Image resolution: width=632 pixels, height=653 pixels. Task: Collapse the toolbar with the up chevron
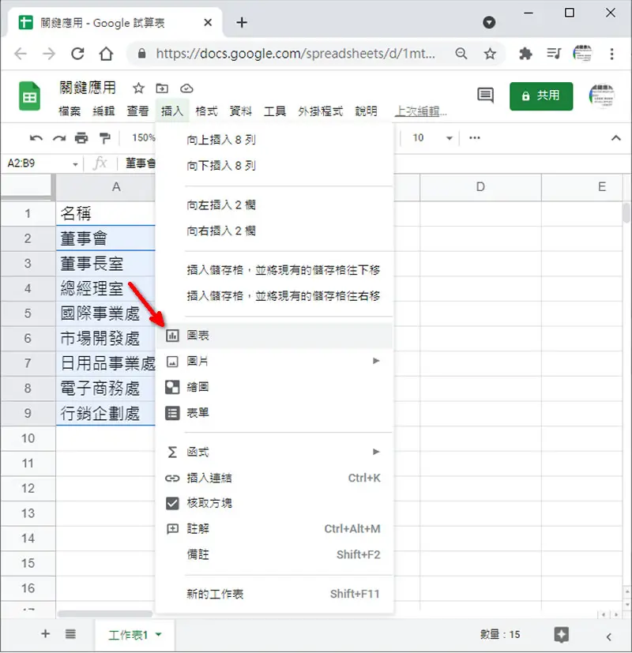point(615,138)
